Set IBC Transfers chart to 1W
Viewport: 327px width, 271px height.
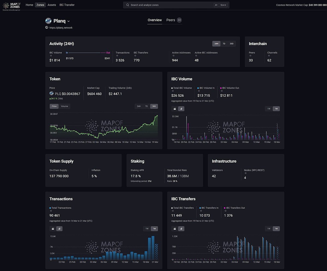click(269, 229)
